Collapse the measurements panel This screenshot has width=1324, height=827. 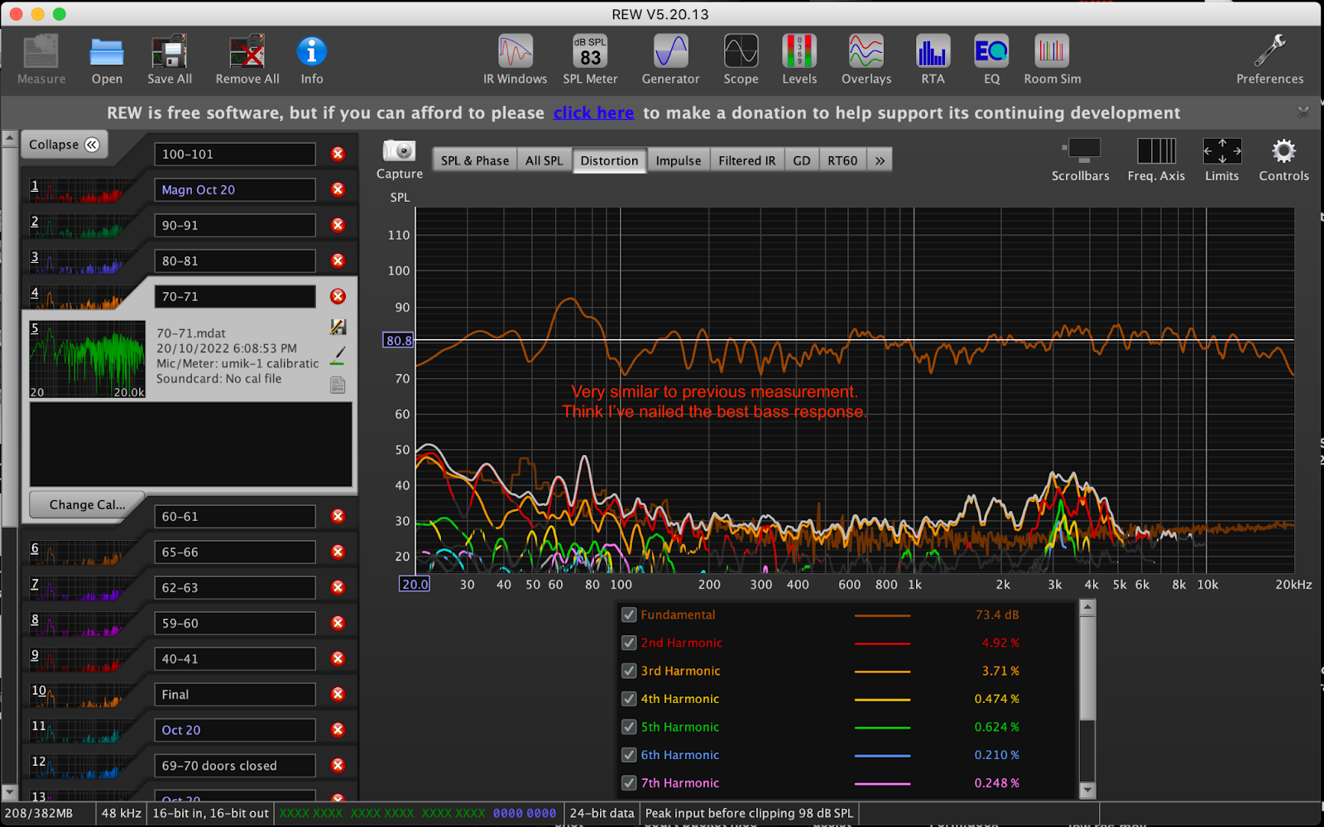[x=64, y=145]
